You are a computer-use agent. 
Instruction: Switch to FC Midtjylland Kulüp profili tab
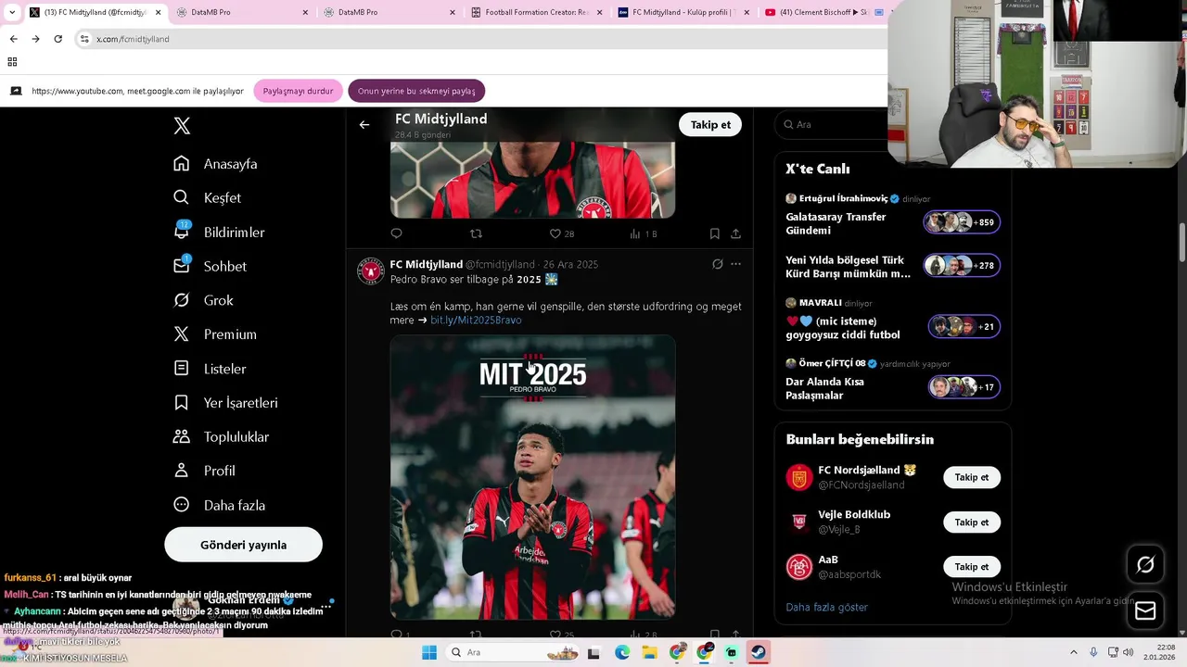683,12
